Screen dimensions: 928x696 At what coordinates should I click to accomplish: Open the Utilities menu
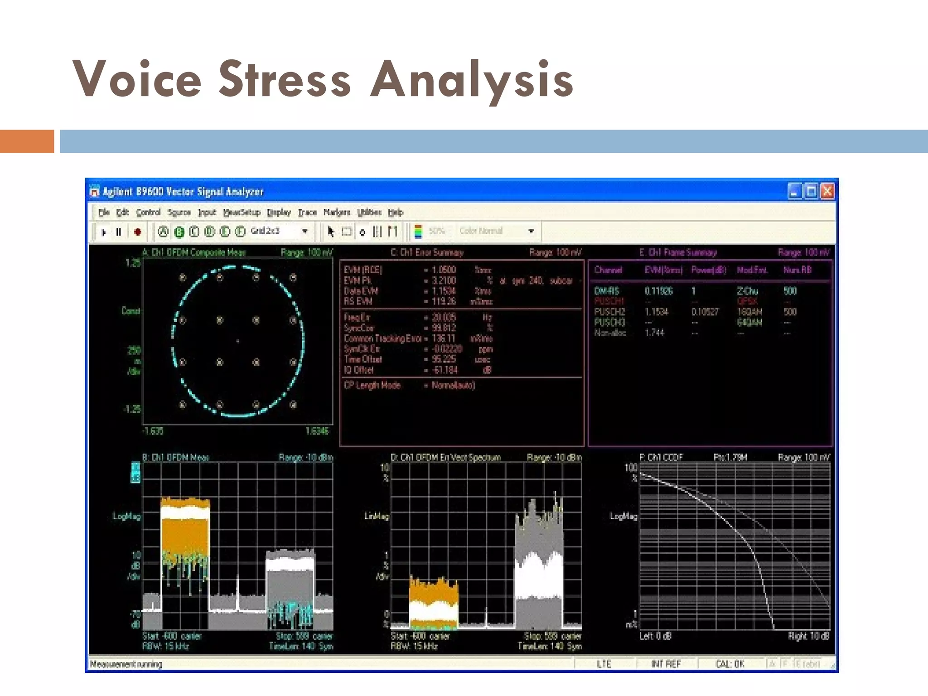369,213
